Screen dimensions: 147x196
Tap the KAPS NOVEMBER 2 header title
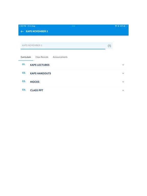click(x=37, y=31)
